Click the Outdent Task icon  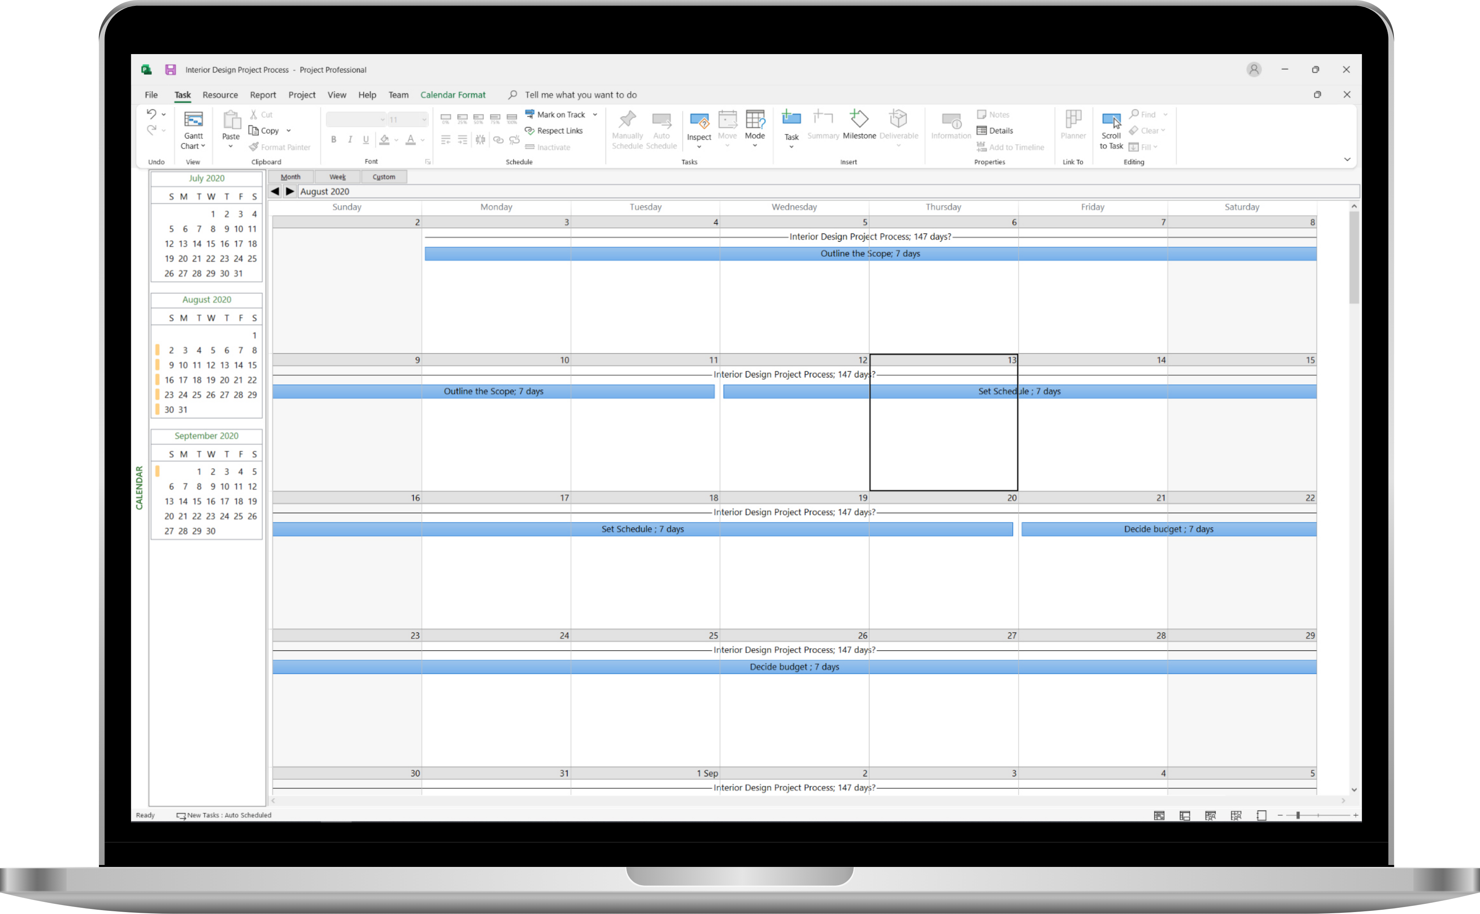pos(446,140)
